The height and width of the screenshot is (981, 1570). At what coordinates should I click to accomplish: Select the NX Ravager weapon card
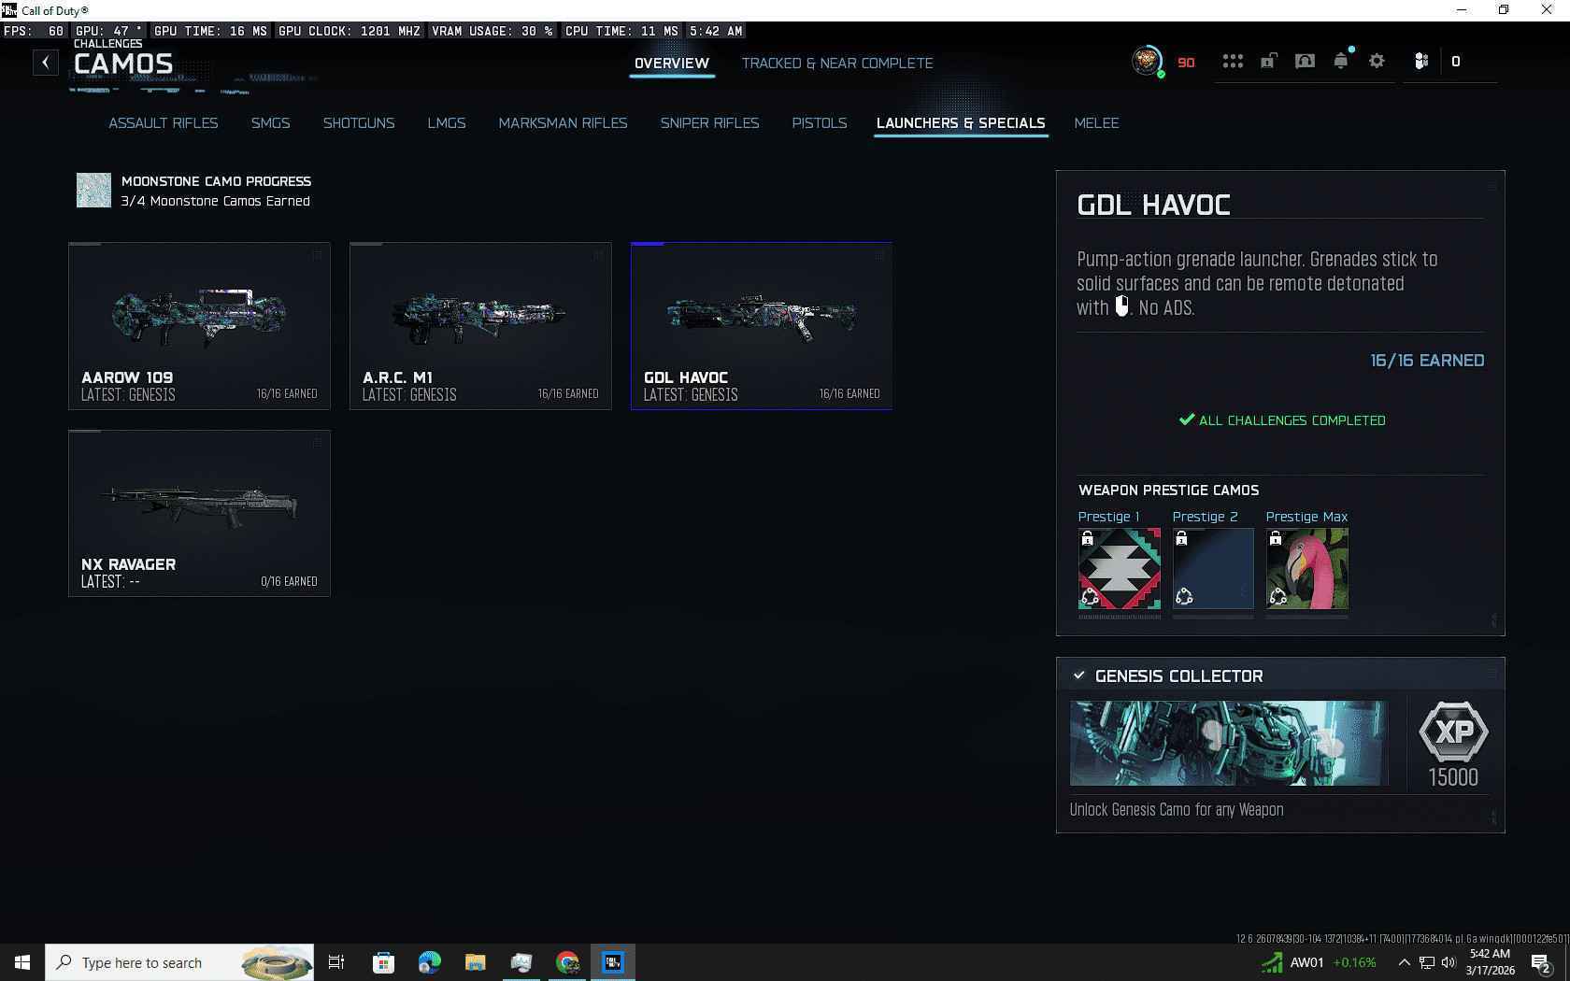click(x=199, y=513)
